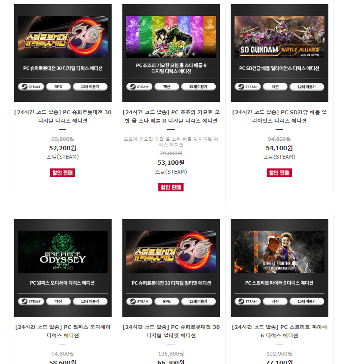Open SD Gundam Battle Alliance banner image
This screenshot has width=340, height=364.
click(x=279, y=36)
